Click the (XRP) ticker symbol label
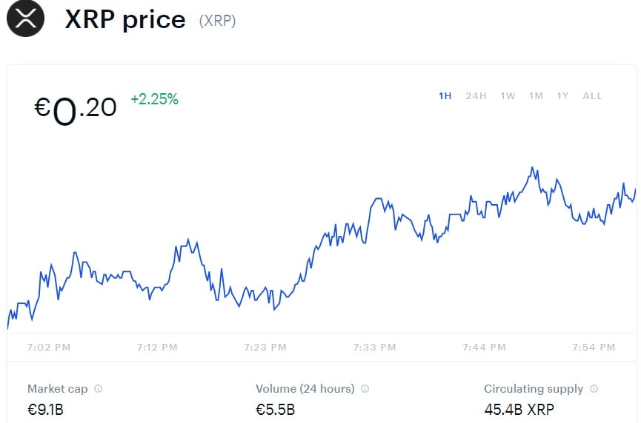The height and width of the screenshot is (423, 641). coord(217,21)
